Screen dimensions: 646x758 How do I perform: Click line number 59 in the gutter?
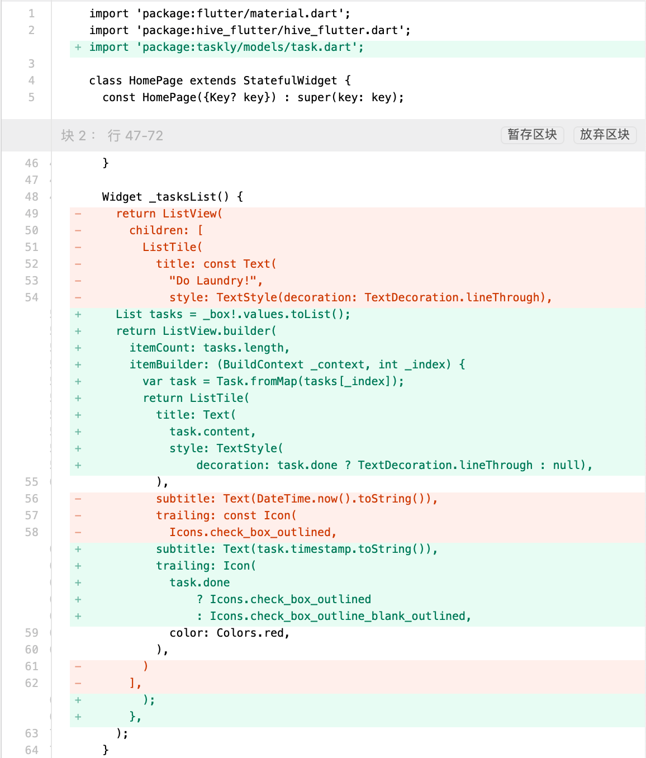32,633
